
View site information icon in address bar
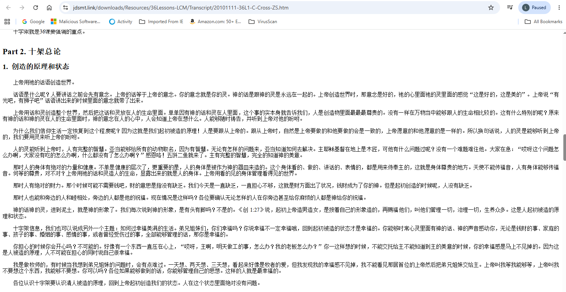(66, 8)
